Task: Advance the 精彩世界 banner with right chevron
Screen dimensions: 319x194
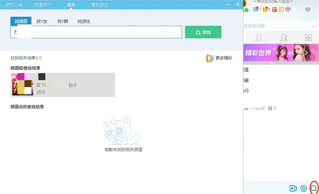Action: [x=306, y=53]
